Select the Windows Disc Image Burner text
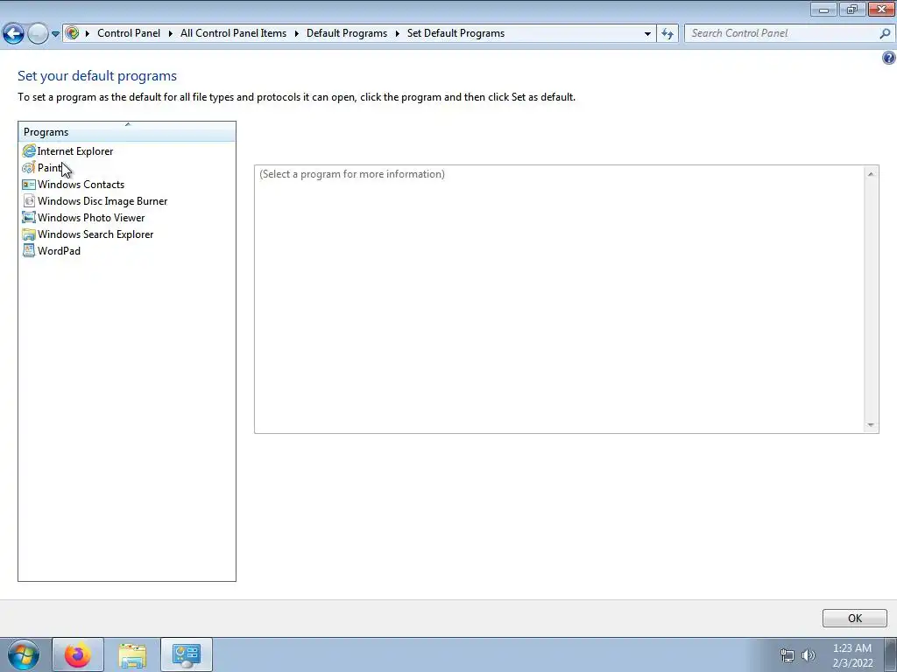This screenshot has height=672, width=897. 102,200
